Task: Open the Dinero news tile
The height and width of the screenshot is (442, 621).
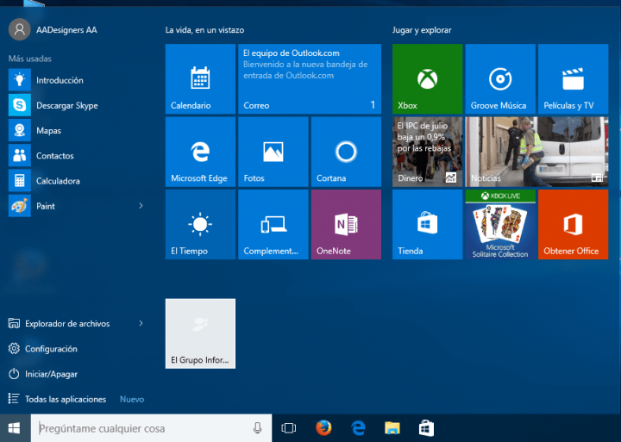Action: tap(427, 152)
